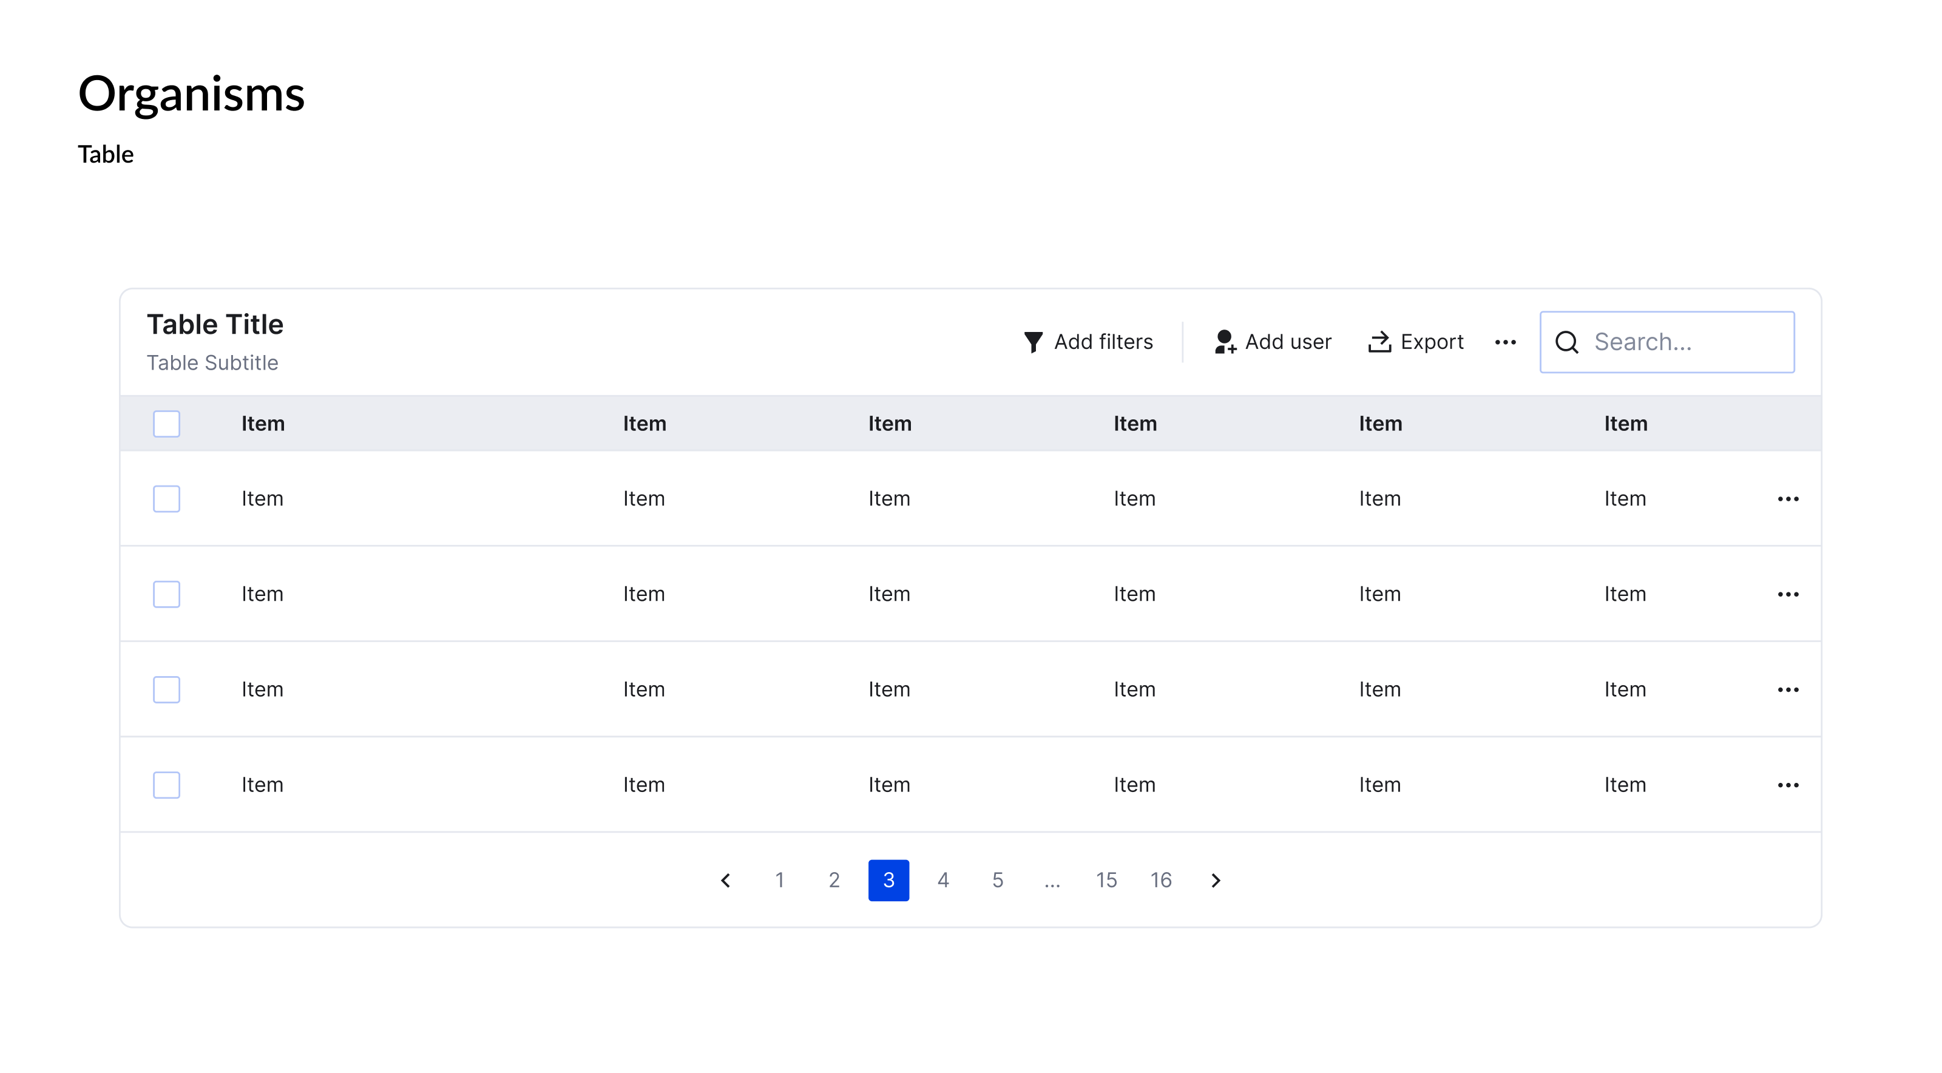Image resolution: width=1942 pixels, height=1073 pixels.
Task: Go to next page with right chevron
Action: pyautogui.click(x=1215, y=881)
